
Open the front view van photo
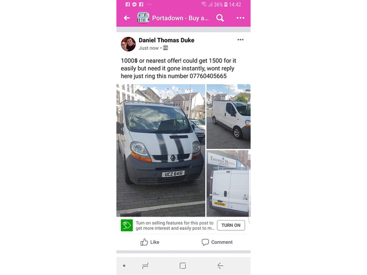pos(161,150)
